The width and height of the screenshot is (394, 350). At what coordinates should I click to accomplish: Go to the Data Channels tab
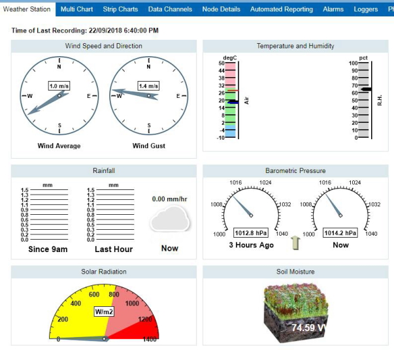[170, 9]
